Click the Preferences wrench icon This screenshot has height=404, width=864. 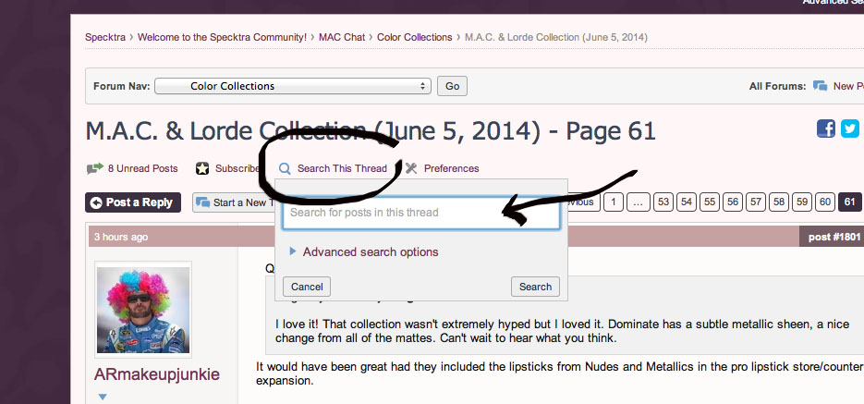click(411, 168)
